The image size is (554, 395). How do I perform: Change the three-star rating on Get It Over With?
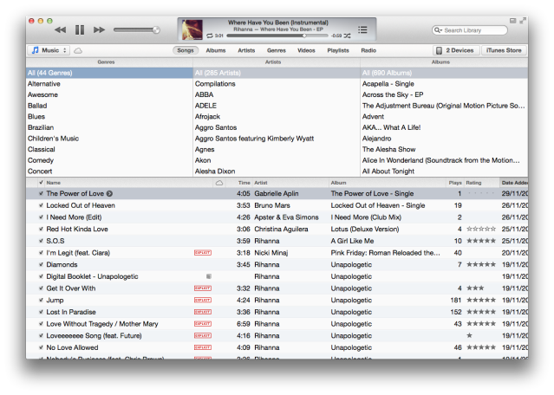pos(475,288)
